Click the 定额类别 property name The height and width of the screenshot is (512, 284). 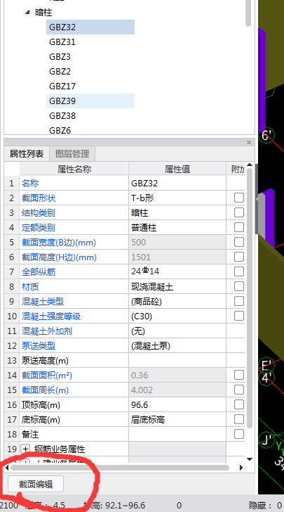click(x=39, y=227)
